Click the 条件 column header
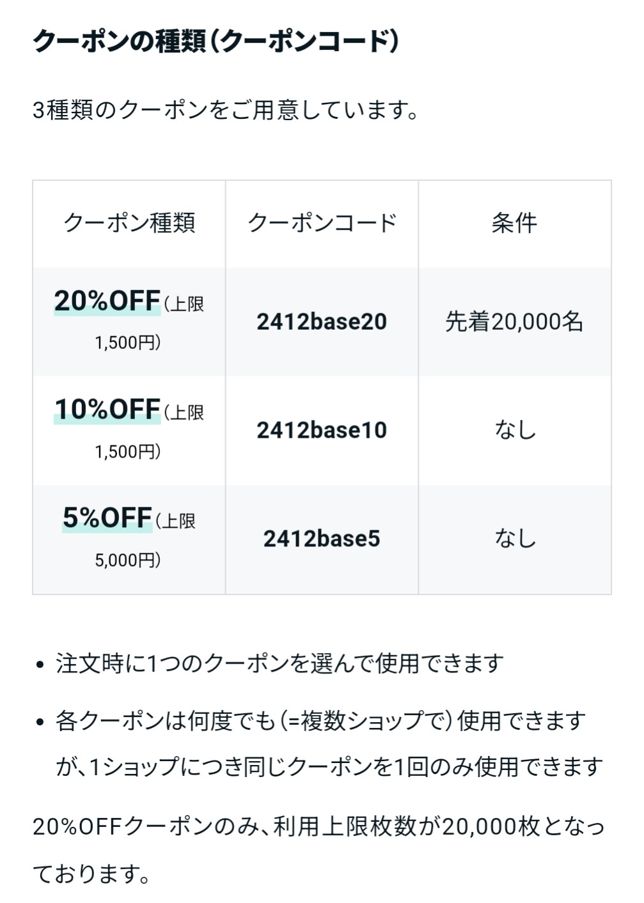The image size is (644, 903). tap(515, 223)
